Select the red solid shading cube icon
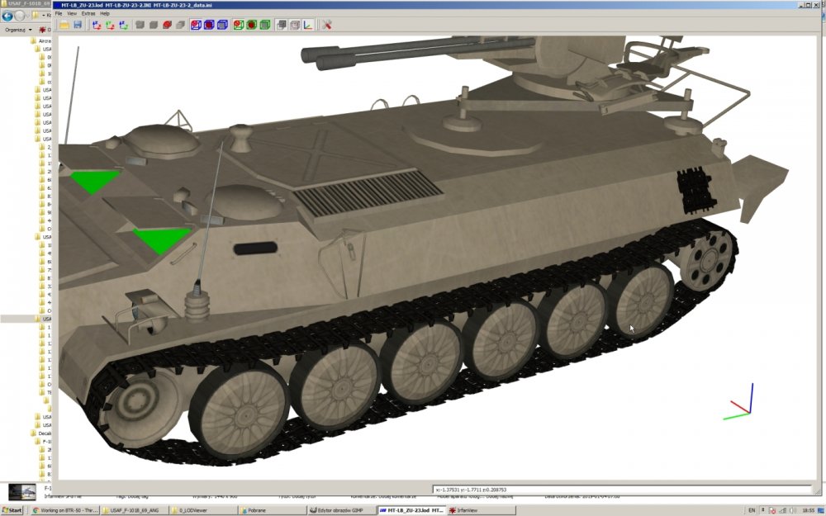826x516 pixels. click(x=167, y=25)
